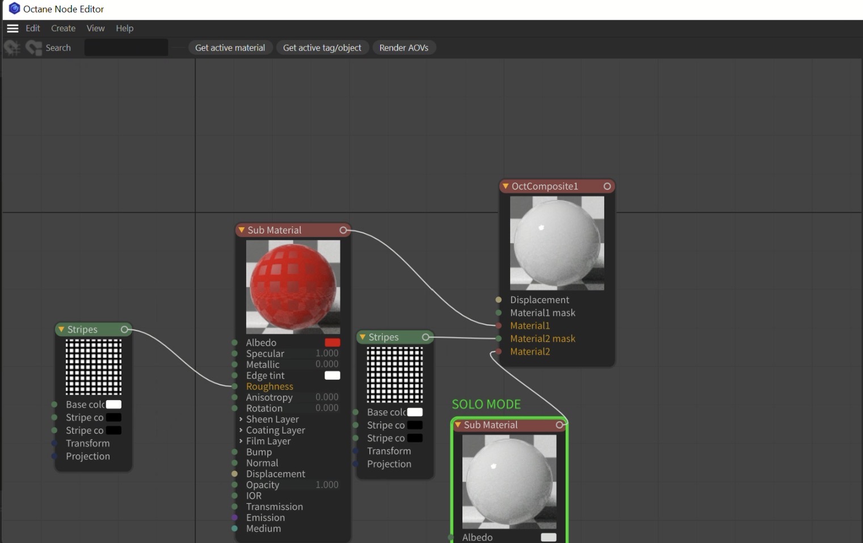This screenshot has width=863, height=543.
Task: Collapse the Stripes node feeding Roughness
Action: tap(61, 329)
